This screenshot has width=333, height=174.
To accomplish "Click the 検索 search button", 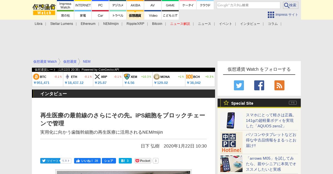I will pyautogui.click(x=291, y=5).
